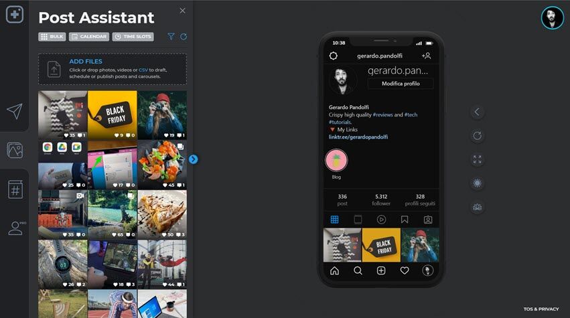570x318 pixels.
Task: Click the back arrow beside the phone
Action: click(477, 112)
